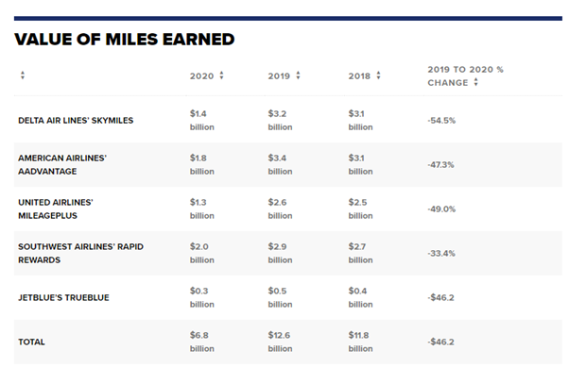This screenshot has height=367, width=569.
Task: Sort by 2020 column arrows
Action: pos(221,75)
